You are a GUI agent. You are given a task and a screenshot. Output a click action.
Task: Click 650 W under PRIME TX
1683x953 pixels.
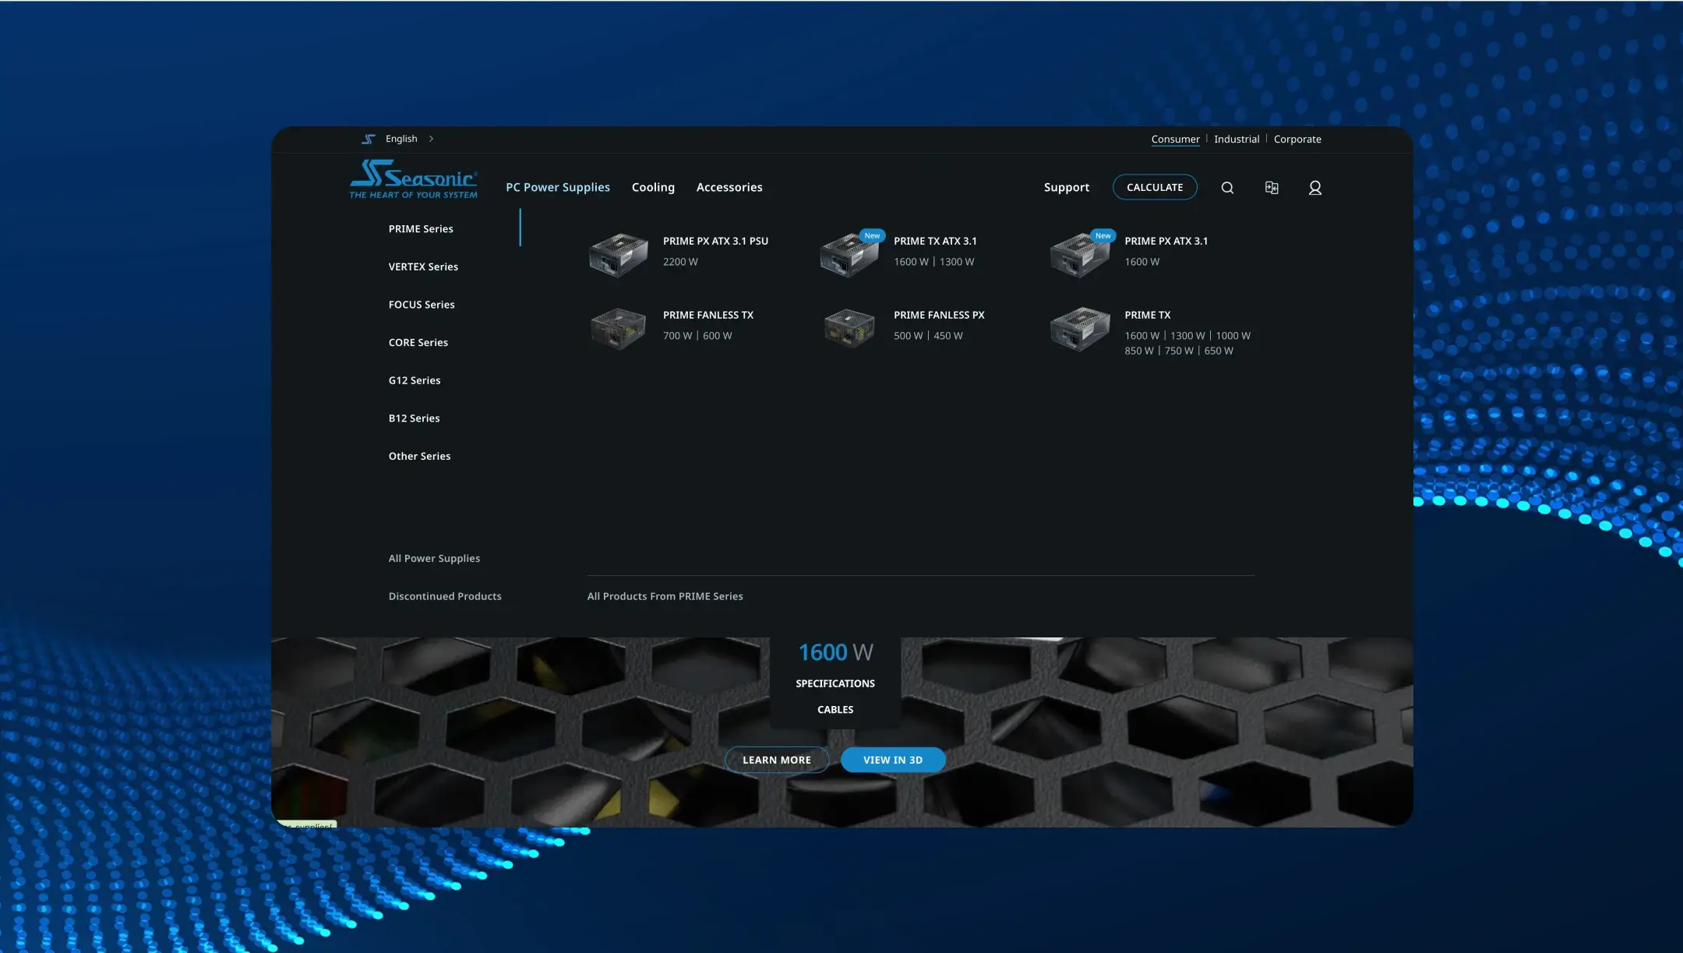pos(1219,351)
